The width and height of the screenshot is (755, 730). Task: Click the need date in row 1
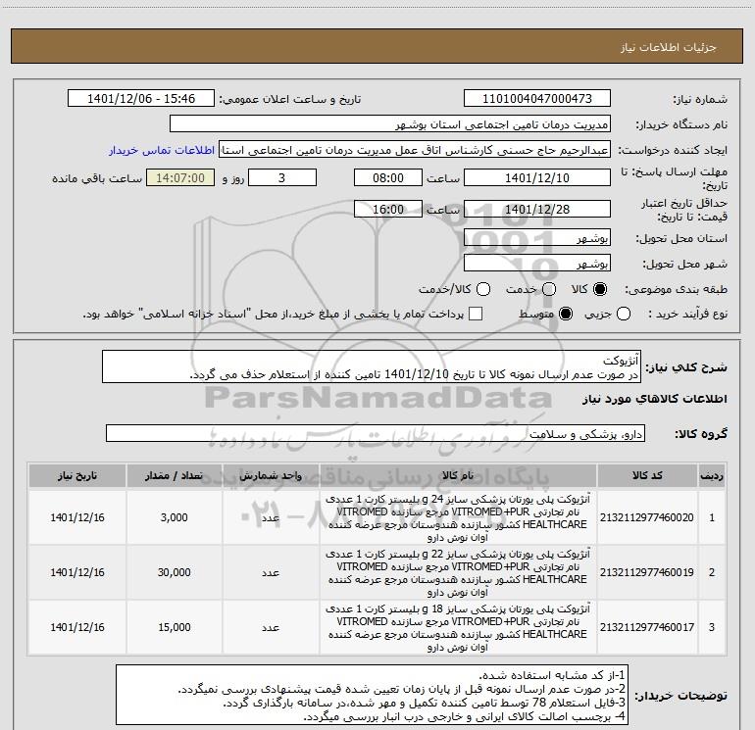(77, 517)
